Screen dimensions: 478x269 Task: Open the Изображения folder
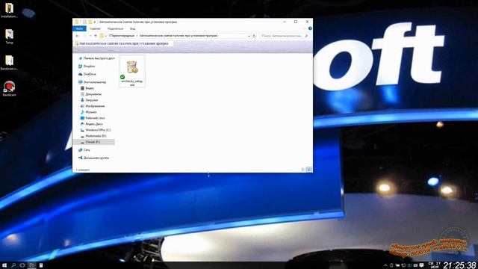(93, 106)
